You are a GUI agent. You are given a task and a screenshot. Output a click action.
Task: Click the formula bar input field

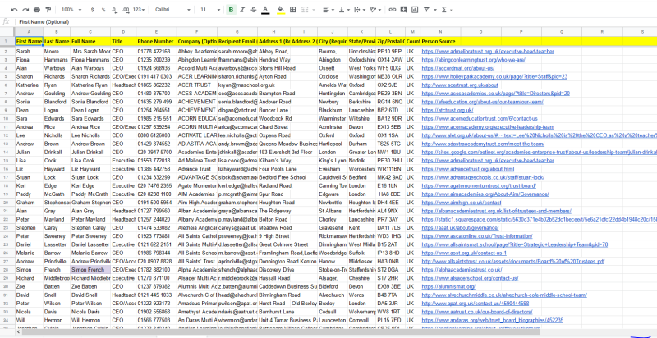click(x=335, y=22)
